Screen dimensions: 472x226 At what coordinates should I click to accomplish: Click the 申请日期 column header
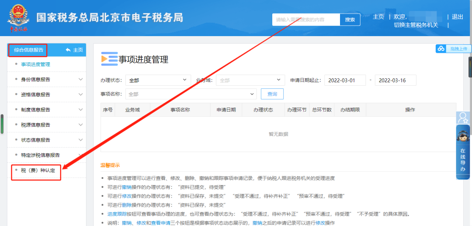[x=226, y=110]
